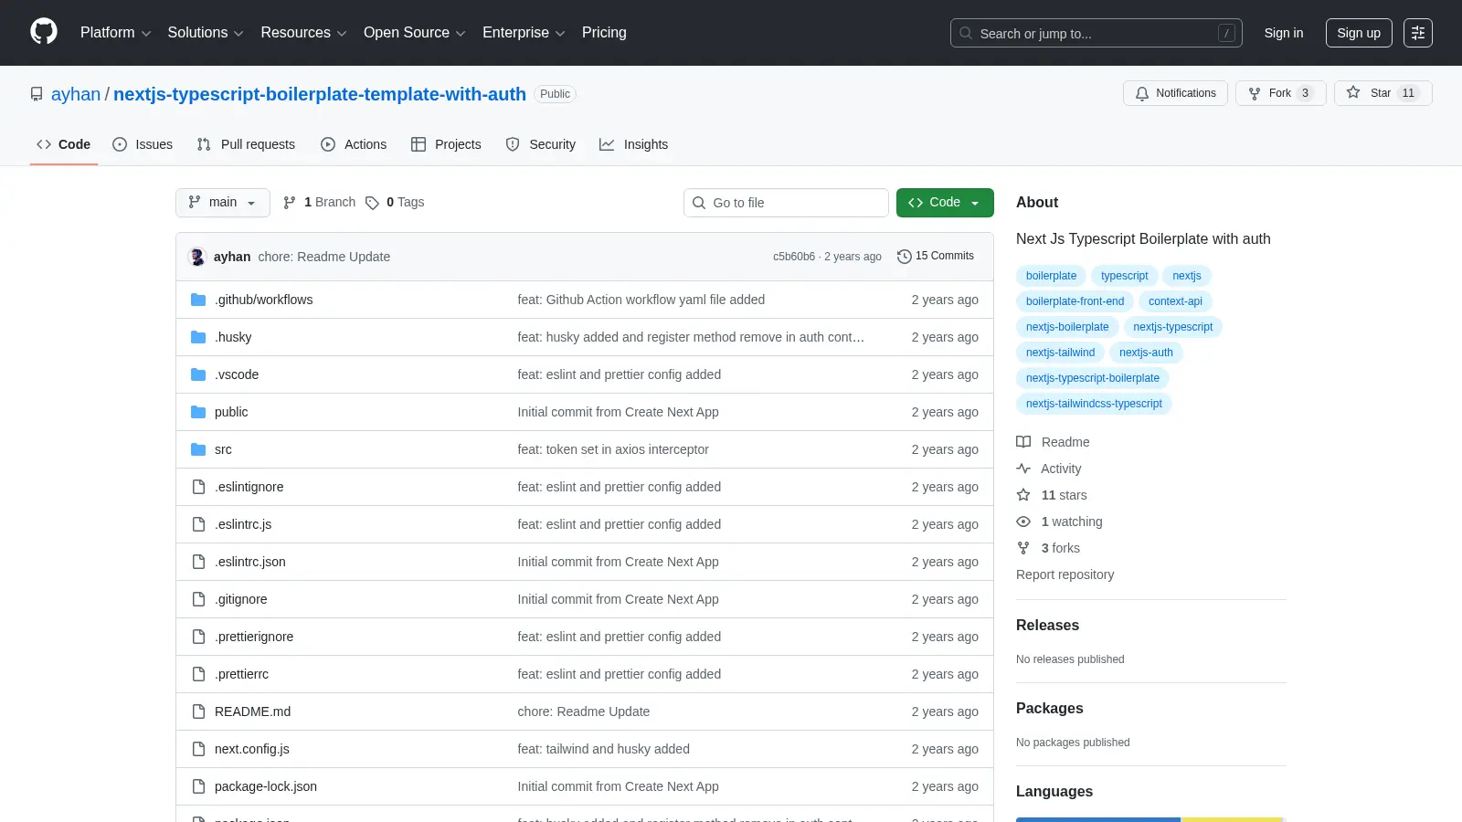
Task: Open the GitHub homepage logo
Action: click(44, 32)
